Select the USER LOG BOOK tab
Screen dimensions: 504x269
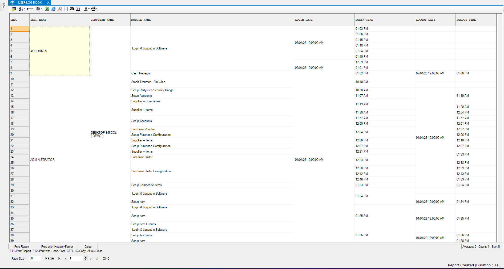(x=30, y=3)
